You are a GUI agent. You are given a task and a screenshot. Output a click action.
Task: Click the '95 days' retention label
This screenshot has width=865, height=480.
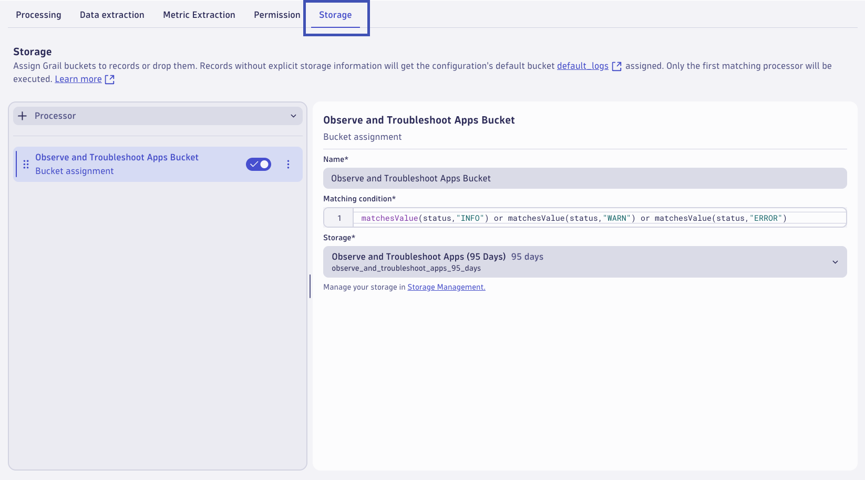(527, 257)
